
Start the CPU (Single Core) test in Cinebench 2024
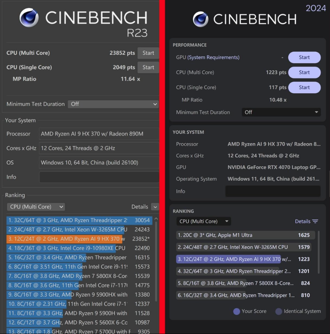point(304,87)
